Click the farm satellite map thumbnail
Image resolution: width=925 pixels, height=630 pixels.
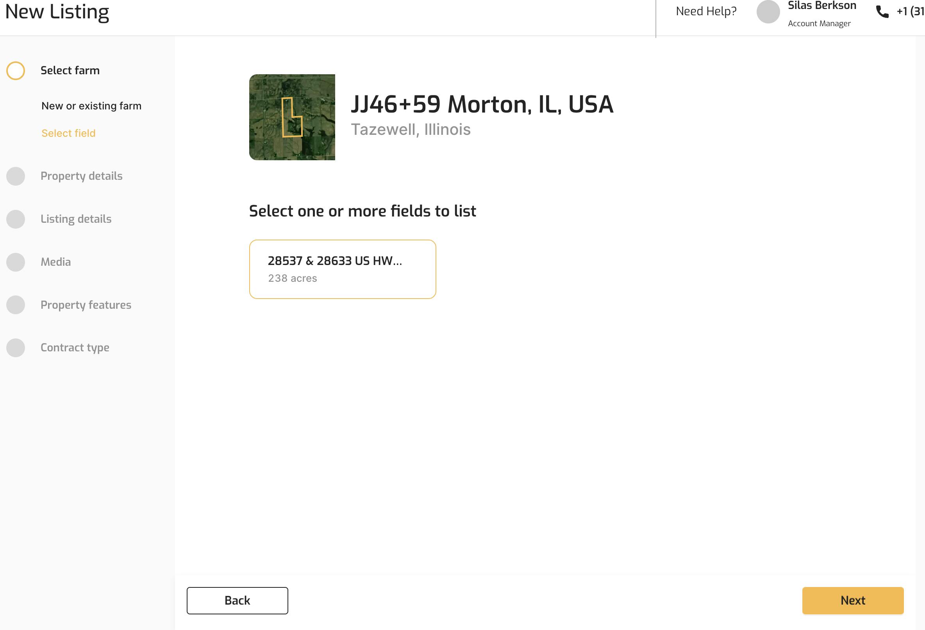click(x=292, y=117)
